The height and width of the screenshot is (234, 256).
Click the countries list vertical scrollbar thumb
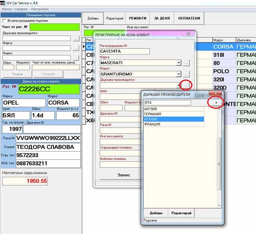coord(219,164)
